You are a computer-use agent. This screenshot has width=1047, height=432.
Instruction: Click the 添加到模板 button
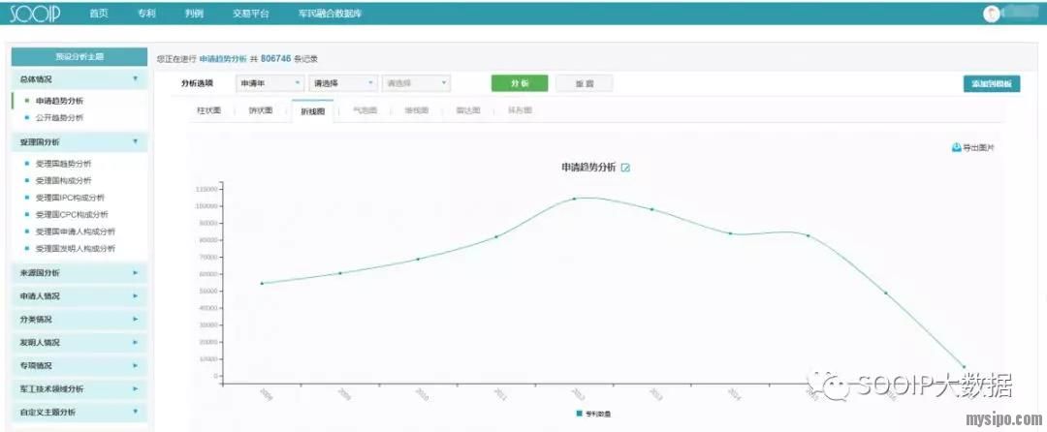992,84
